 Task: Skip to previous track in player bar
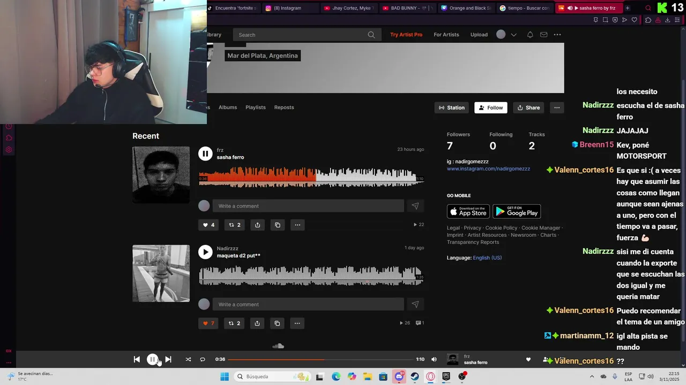tap(137, 359)
